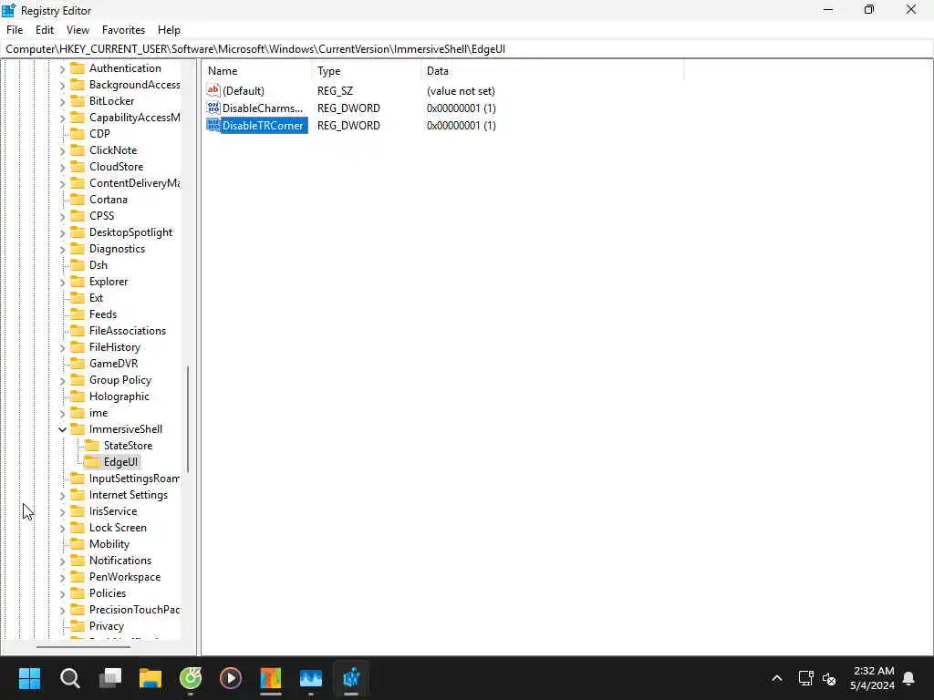The image size is (934, 700).
Task: Open the View menu
Action: point(78,30)
